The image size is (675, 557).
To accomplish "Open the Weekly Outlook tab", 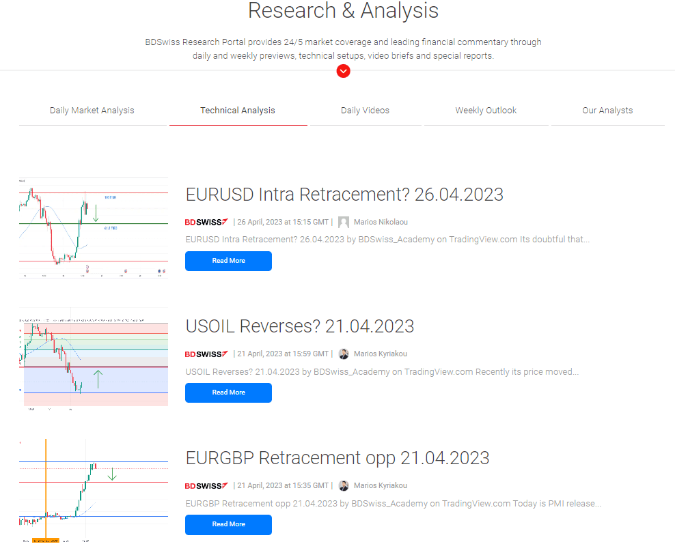I will [x=486, y=111].
